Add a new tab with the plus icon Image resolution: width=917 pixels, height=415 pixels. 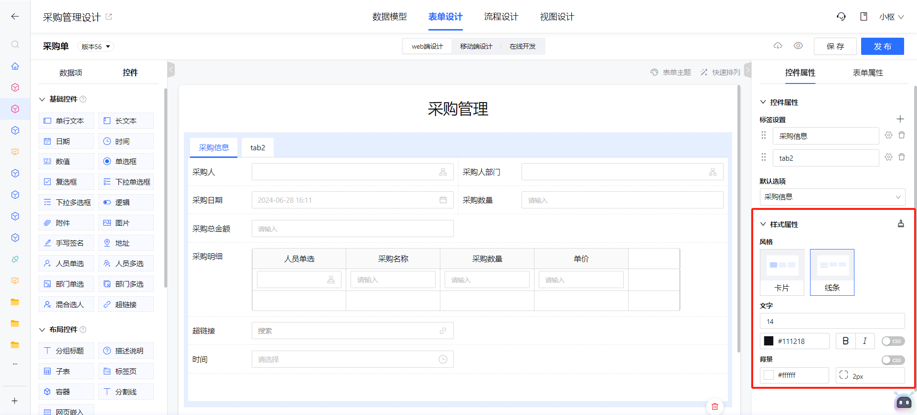tap(900, 119)
